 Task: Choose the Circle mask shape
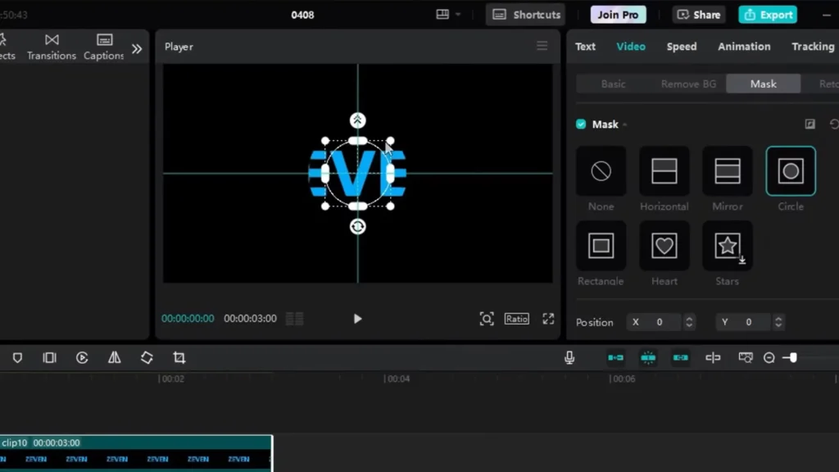coord(791,171)
